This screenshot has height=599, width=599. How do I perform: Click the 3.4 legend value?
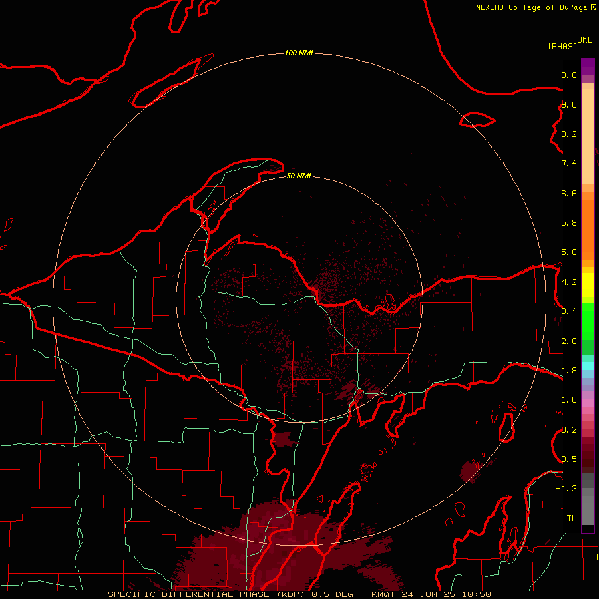[x=569, y=311]
